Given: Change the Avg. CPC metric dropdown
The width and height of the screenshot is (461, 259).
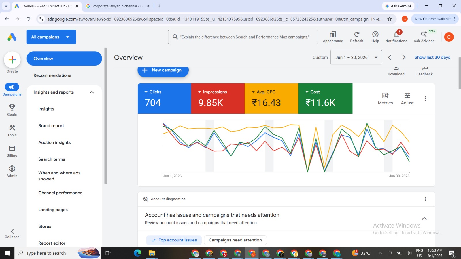Looking at the screenshot, I should point(263,92).
